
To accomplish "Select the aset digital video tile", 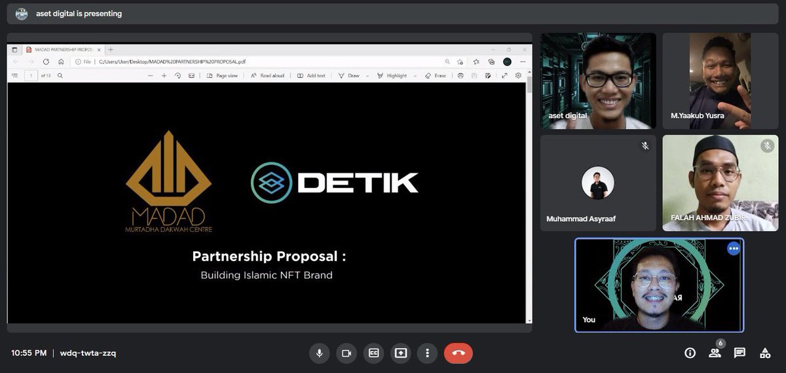I will pos(598,81).
